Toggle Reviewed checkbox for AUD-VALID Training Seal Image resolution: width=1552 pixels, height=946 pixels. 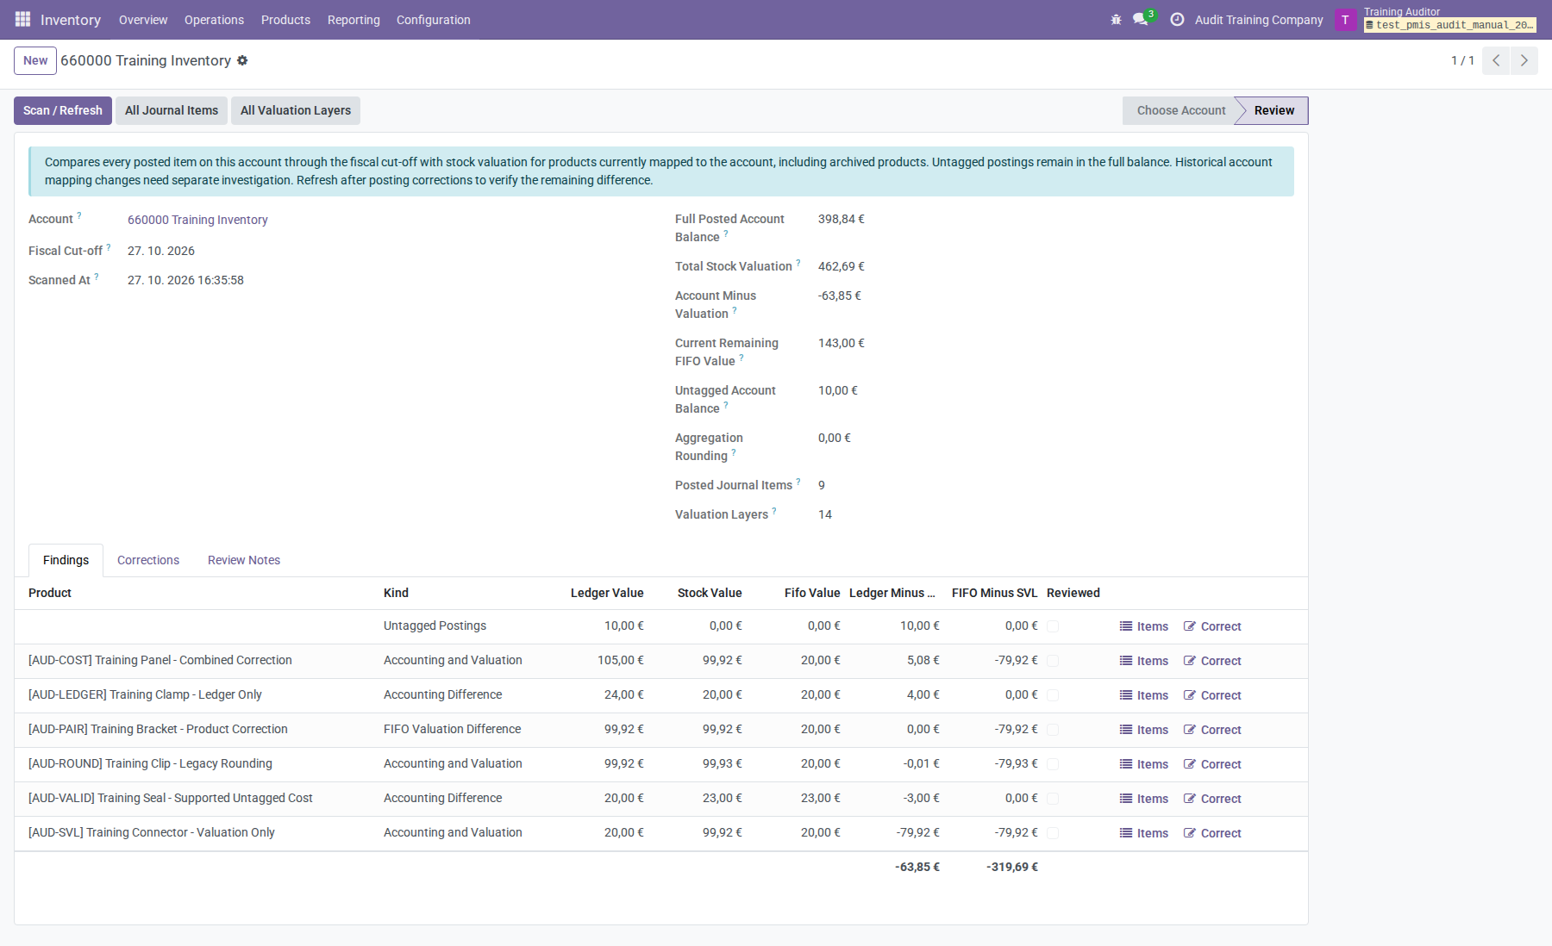click(x=1053, y=799)
